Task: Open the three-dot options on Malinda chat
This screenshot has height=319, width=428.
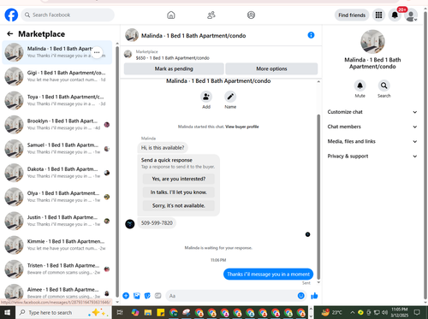Action: [97, 52]
